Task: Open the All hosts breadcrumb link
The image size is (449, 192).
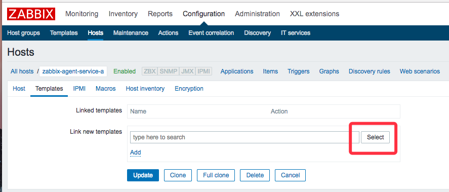Action: click(x=22, y=71)
